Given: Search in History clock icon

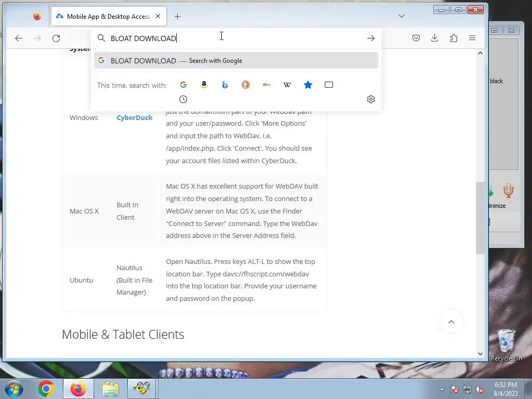Looking at the screenshot, I should [x=183, y=99].
